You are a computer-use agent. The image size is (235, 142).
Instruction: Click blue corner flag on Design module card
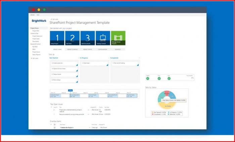pos(77,76)
